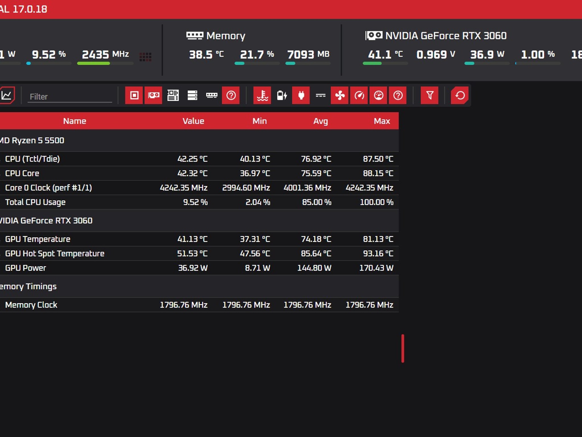The image size is (582, 437).
Task: Toggle the power plug sensor filter icon
Action: coord(301,95)
